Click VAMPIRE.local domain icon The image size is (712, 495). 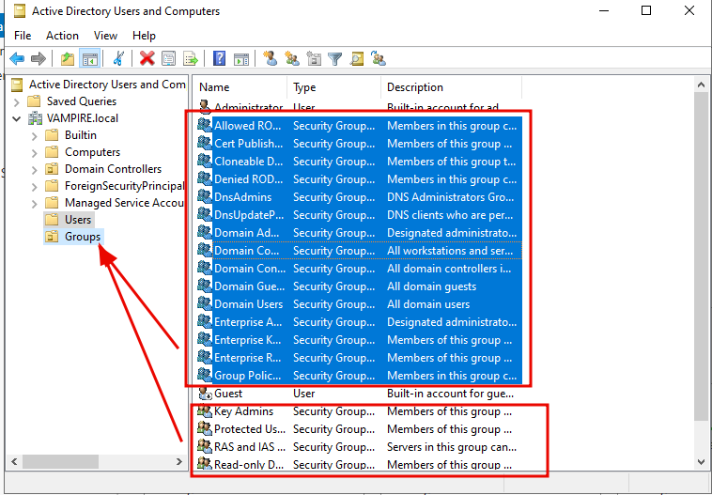coord(36,118)
